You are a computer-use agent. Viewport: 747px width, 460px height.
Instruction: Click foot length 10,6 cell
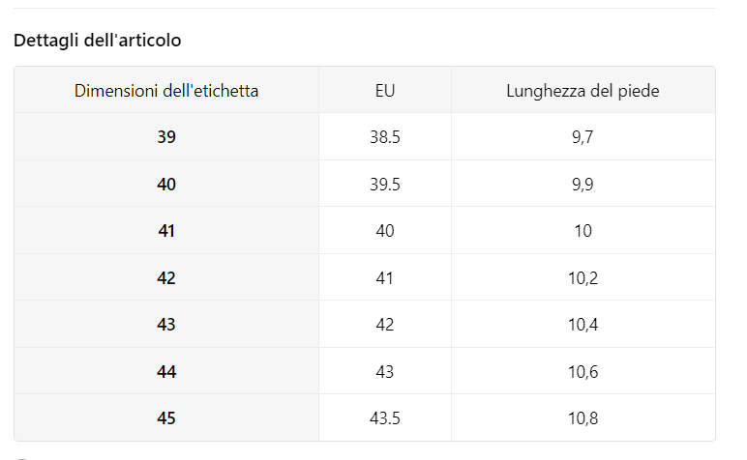point(583,371)
